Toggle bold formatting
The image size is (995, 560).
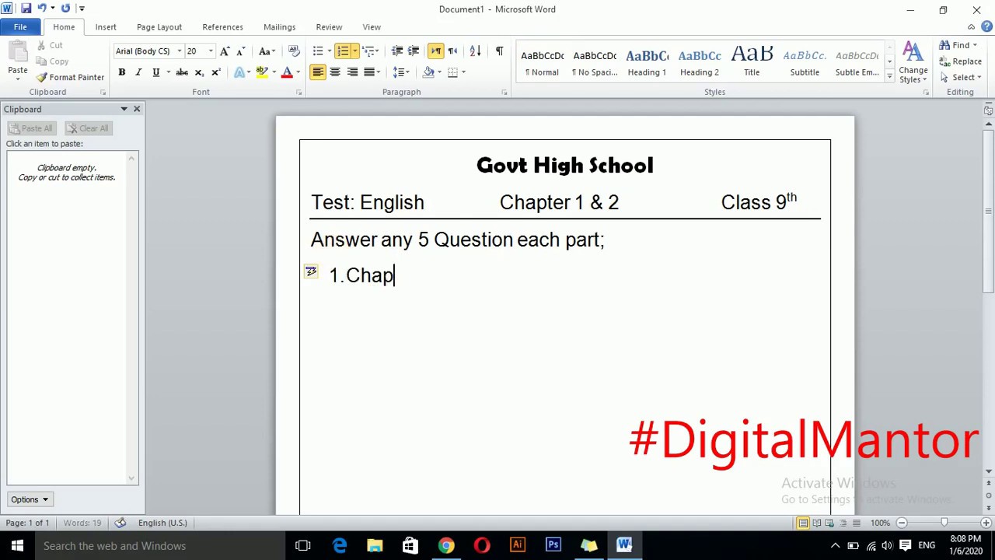pyautogui.click(x=121, y=72)
